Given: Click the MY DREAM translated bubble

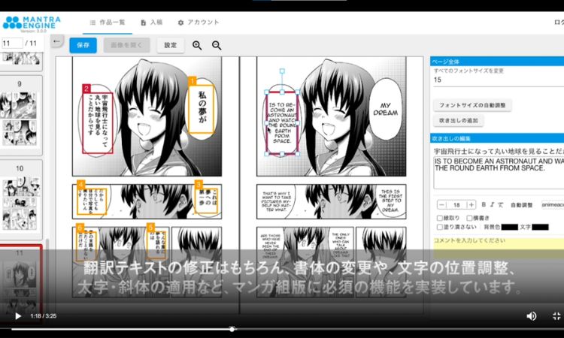Looking at the screenshot, I should (x=385, y=109).
